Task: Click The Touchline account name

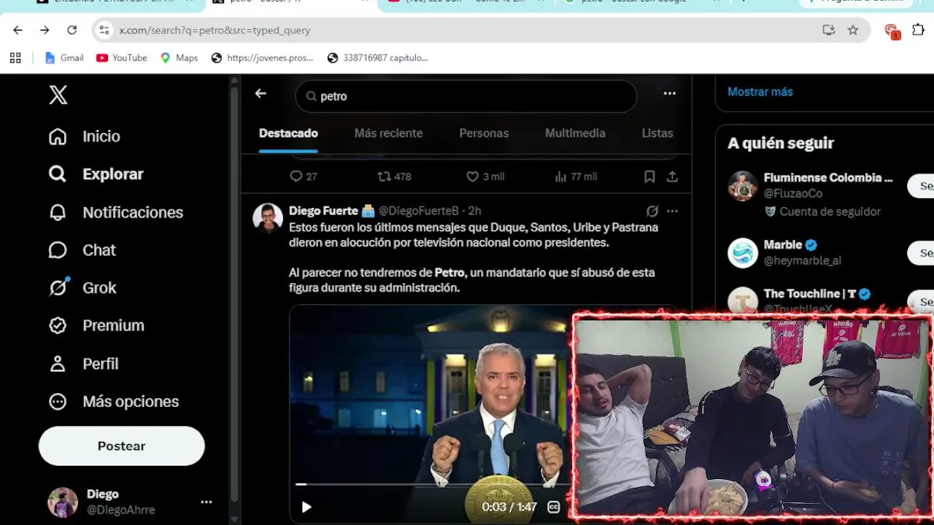Action: click(x=810, y=294)
